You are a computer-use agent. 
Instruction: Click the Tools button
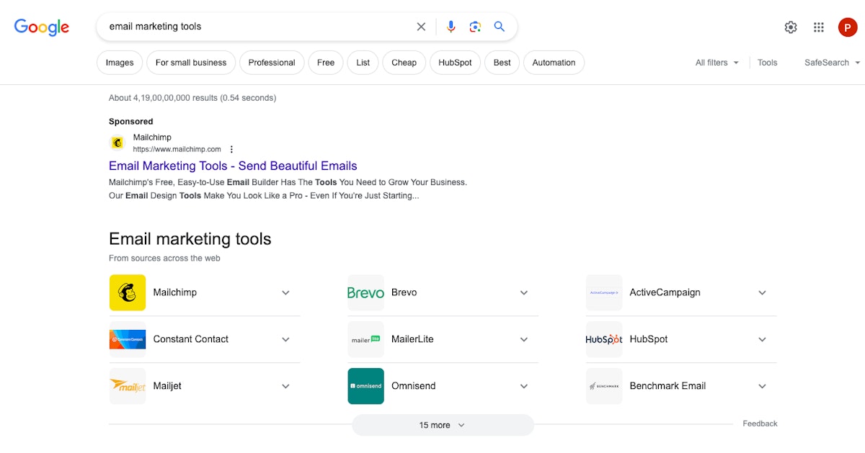coord(767,63)
